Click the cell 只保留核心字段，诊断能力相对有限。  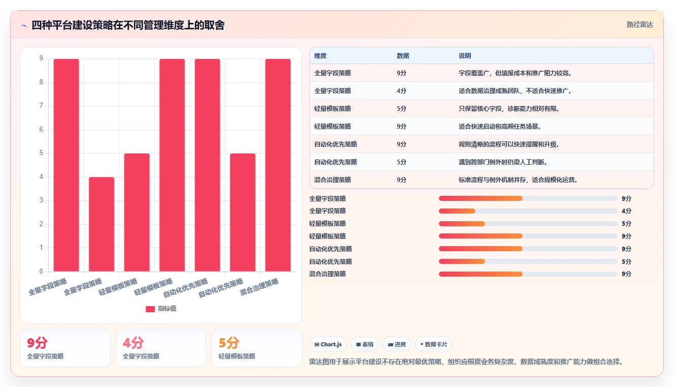[509, 109]
